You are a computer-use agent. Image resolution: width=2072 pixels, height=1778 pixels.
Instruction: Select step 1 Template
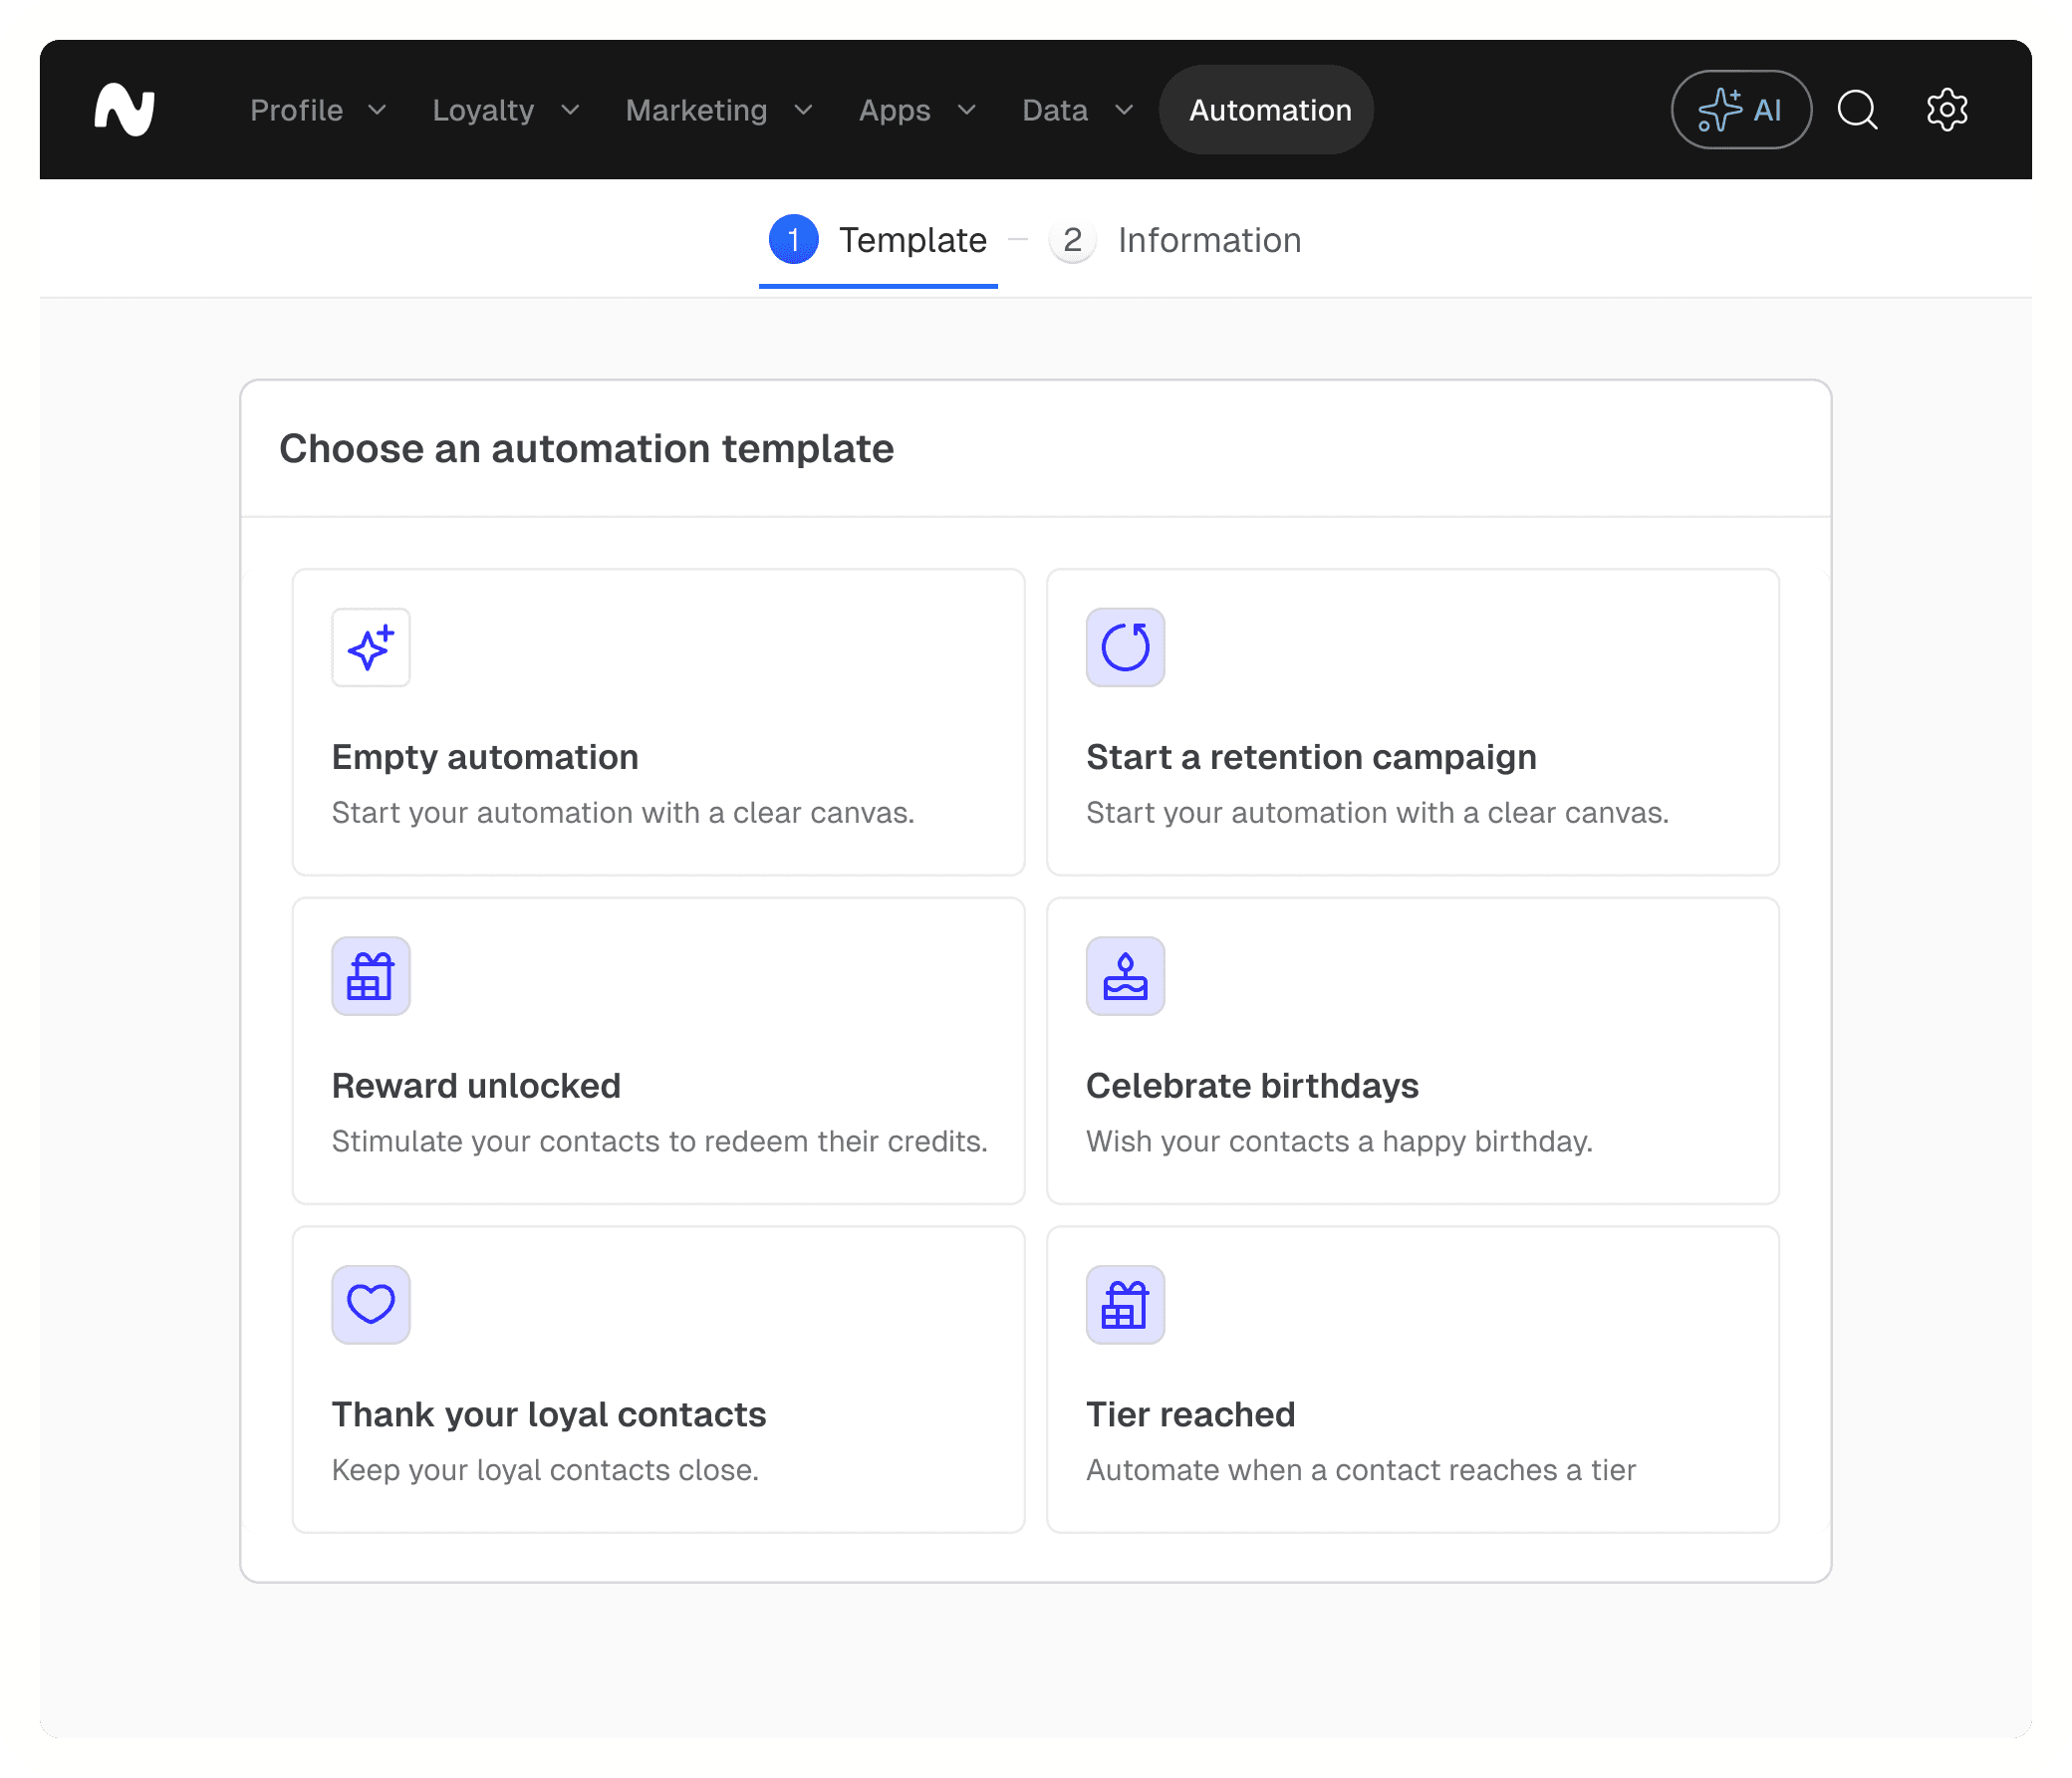coord(879,240)
